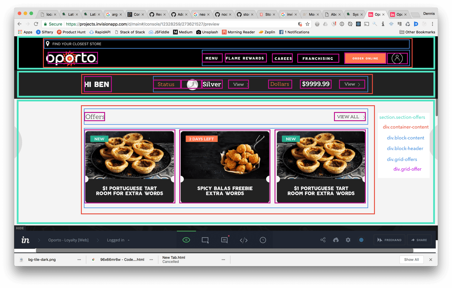Click the horizontal scrollbar under InVision bar
452x288 pixels.
pyautogui.click(x=225, y=251)
